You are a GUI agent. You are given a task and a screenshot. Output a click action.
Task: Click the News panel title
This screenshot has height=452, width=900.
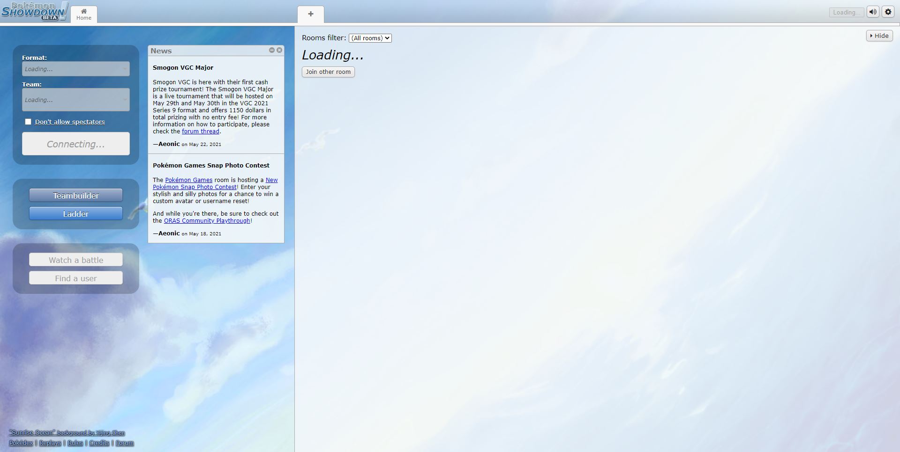tap(161, 51)
